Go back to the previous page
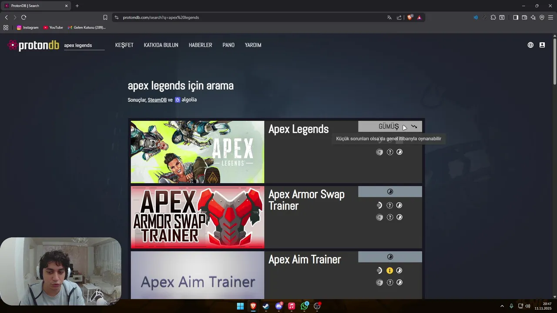The height and width of the screenshot is (313, 557). pos(6,17)
